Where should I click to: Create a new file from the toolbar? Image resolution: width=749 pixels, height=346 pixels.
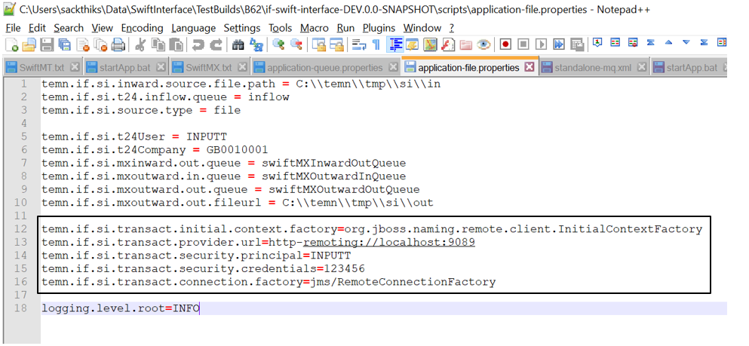[x=13, y=45]
